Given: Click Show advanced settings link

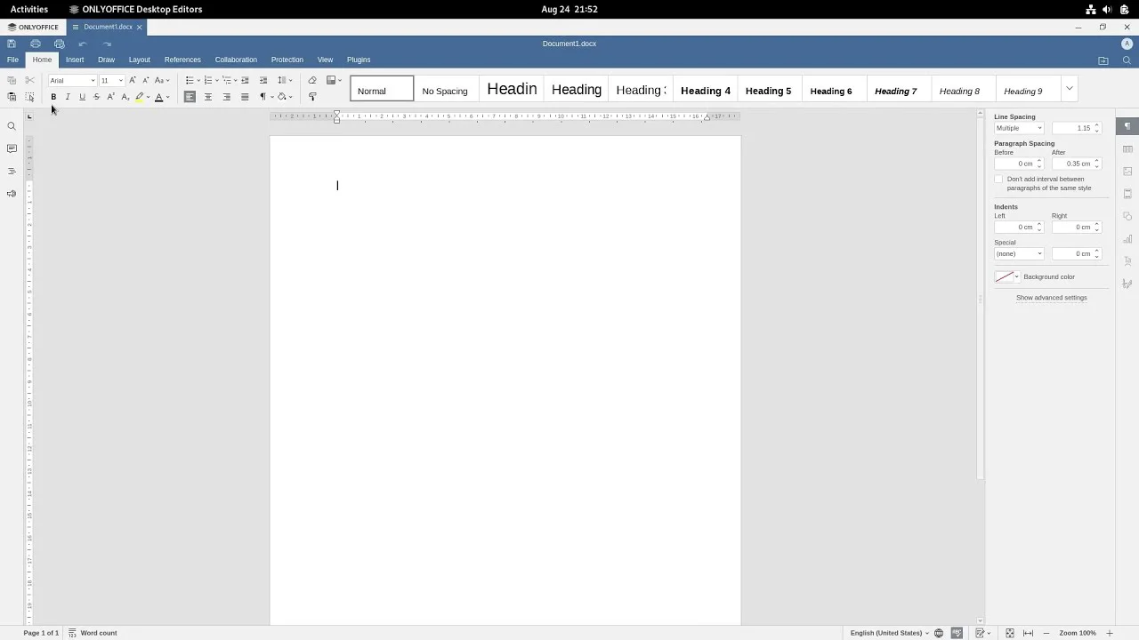Looking at the screenshot, I should [x=1051, y=298].
